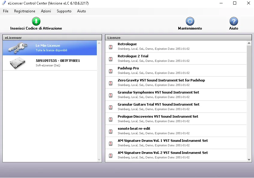
Task: Select Le Mie Licenze entry
Action: pos(50,48)
